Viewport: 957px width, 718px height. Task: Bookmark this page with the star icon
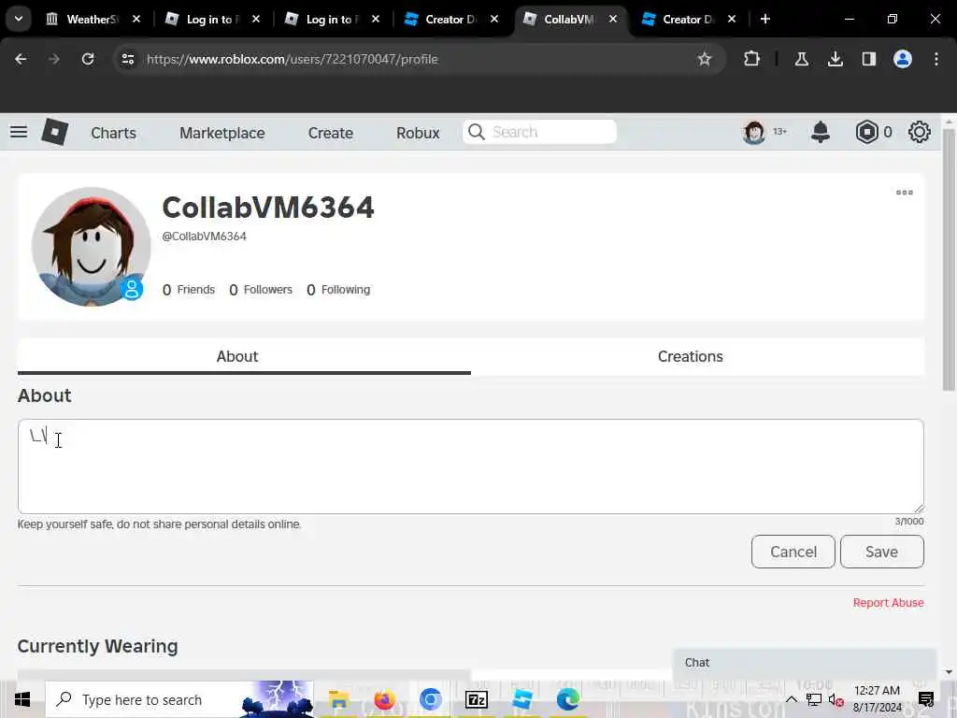(705, 59)
